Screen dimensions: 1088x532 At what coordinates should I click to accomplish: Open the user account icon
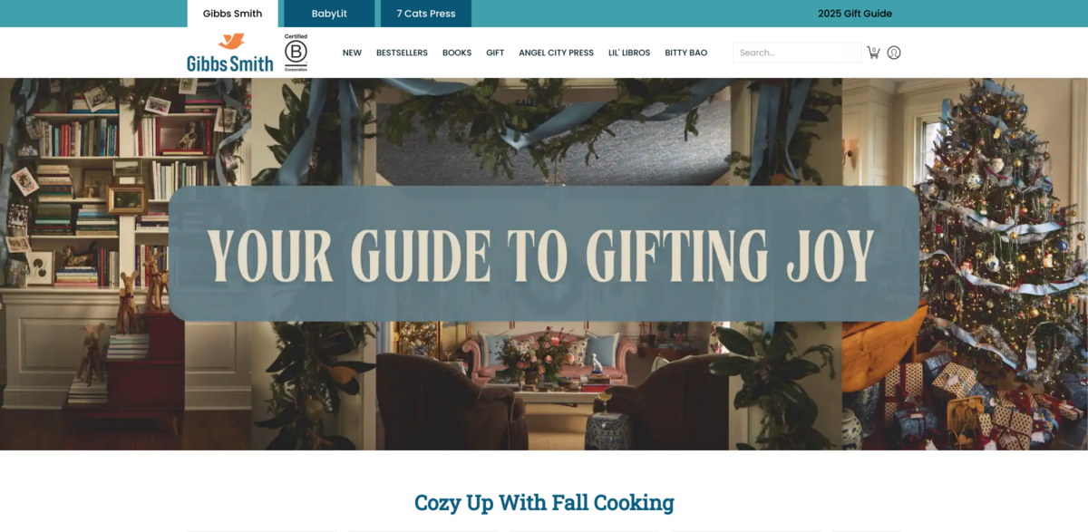coord(894,53)
